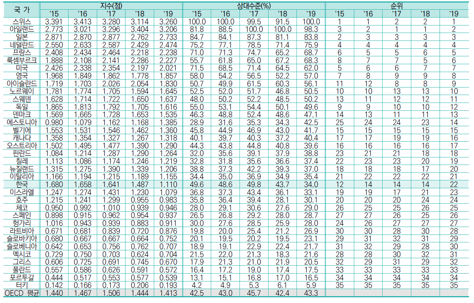Select the highlighted '한국' row label
Screen dimensions: 474x303
[x=22, y=185]
